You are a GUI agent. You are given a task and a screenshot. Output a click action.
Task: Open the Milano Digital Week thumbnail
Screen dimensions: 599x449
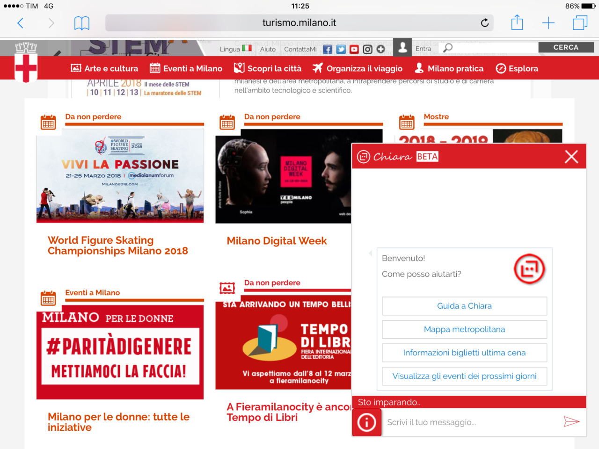pos(283,176)
